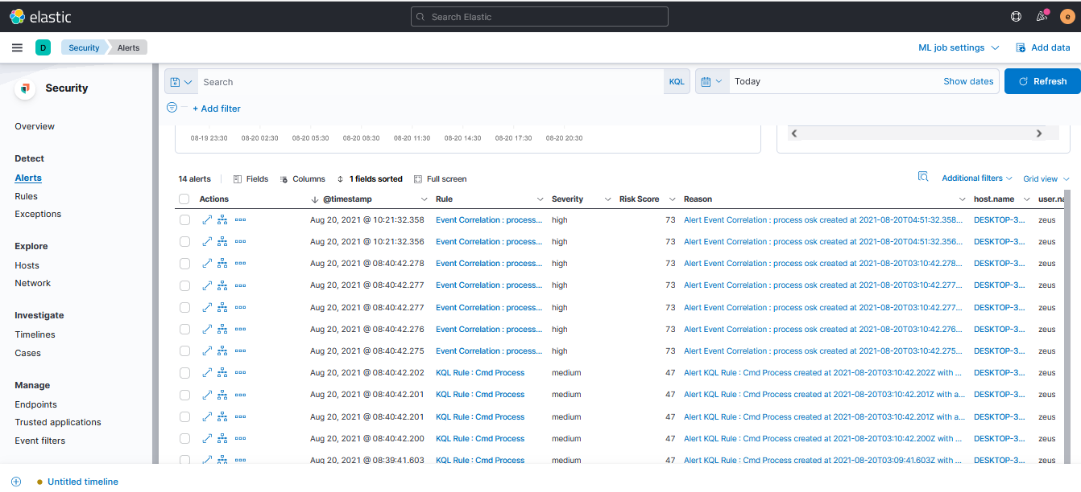Open the newsfeed notifications icon
Image resolution: width=1081 pixels, height=492 pixels.
click(x=1042, y=16)
